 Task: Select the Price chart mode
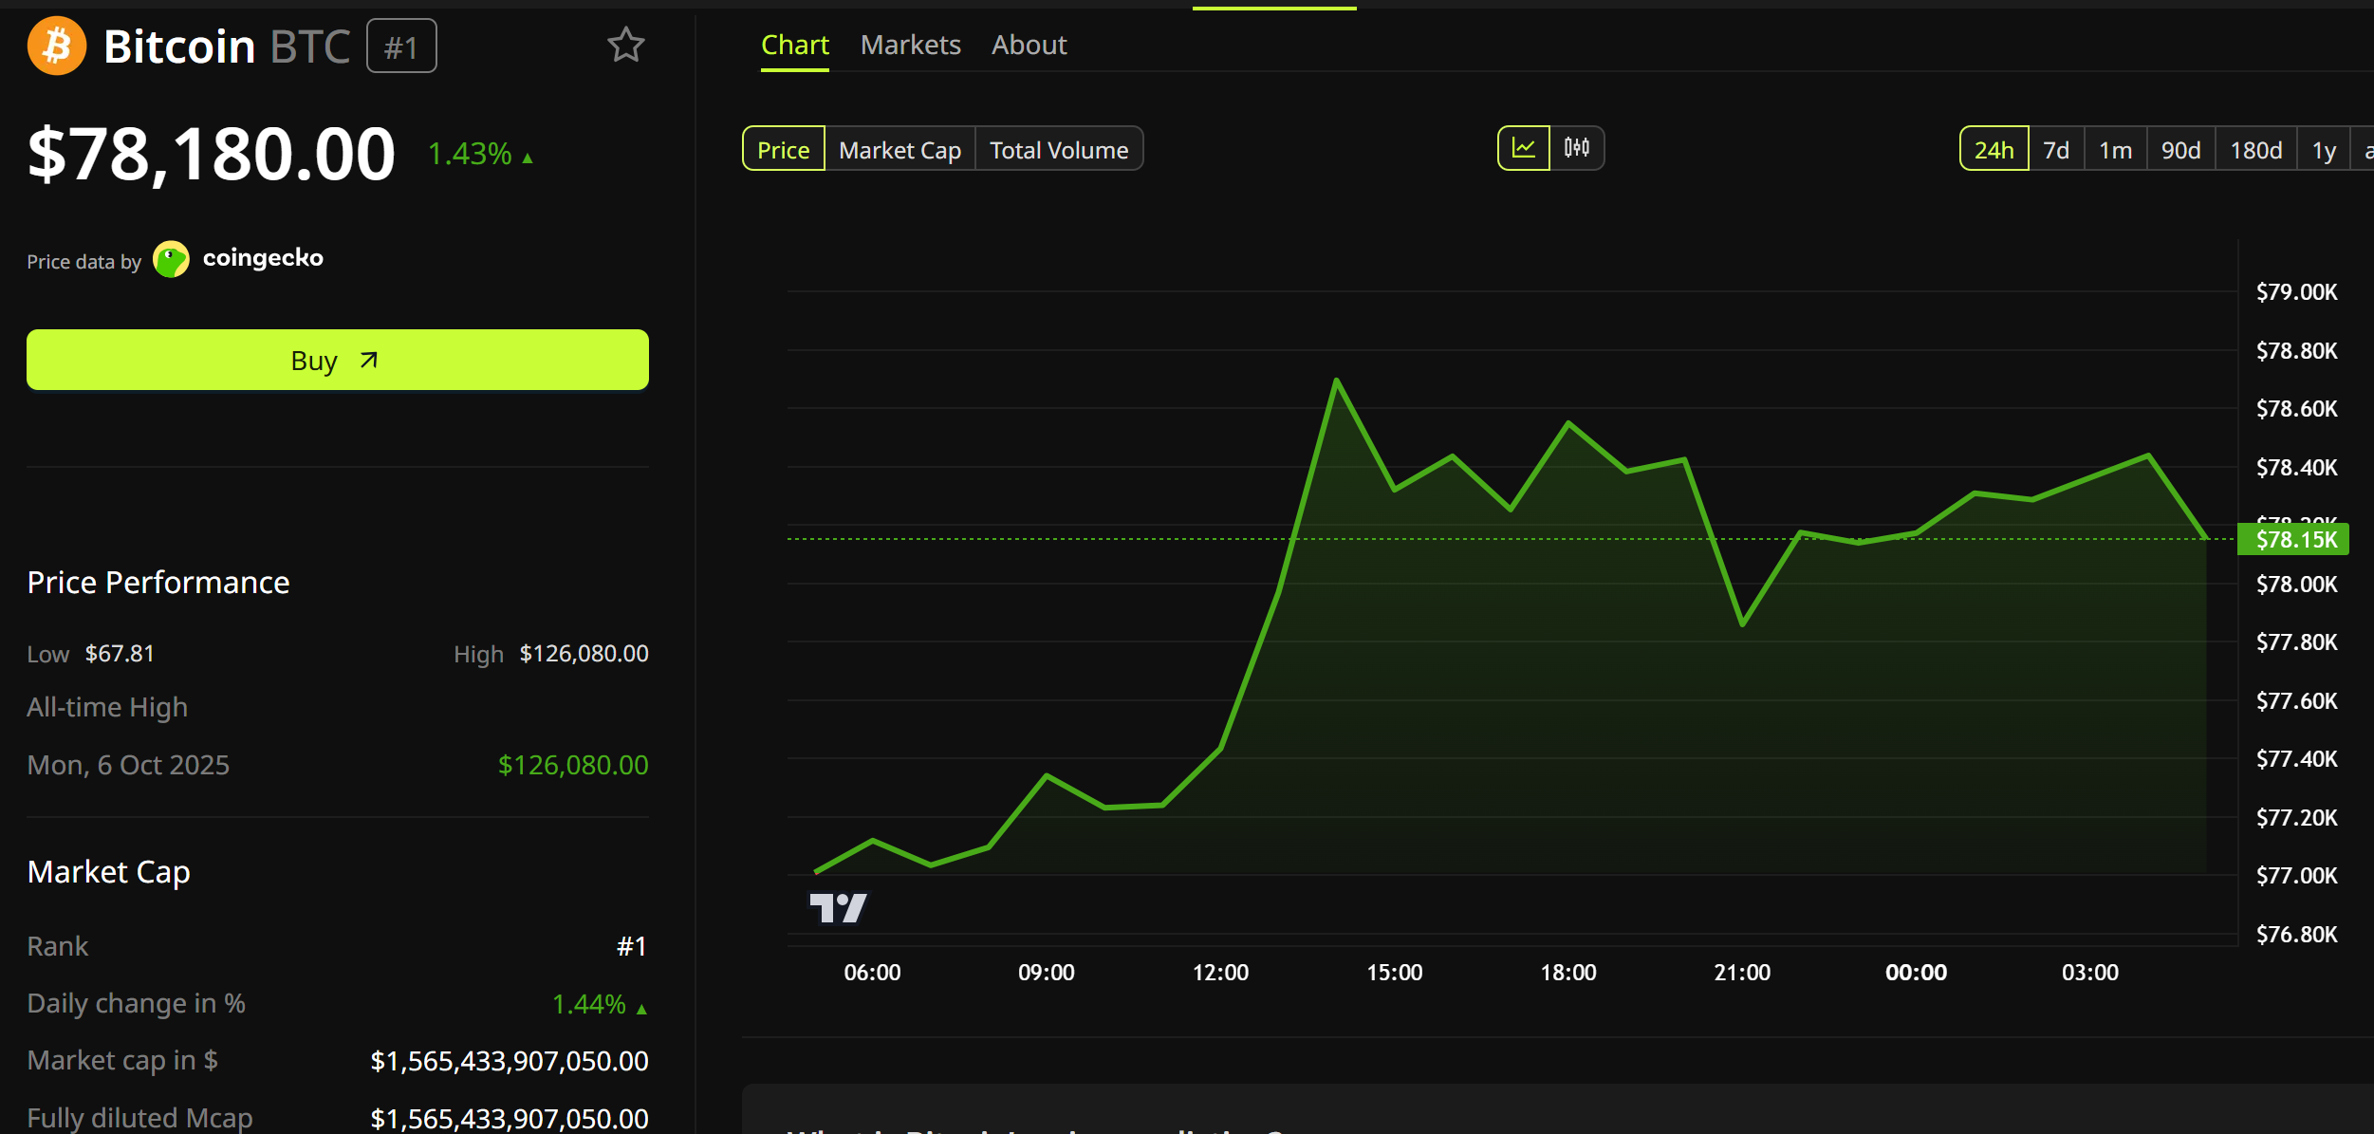784,149
